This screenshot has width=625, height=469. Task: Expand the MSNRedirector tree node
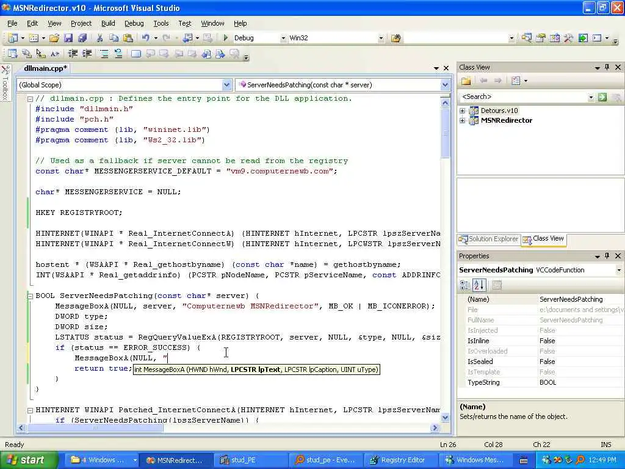coord(463,120)
